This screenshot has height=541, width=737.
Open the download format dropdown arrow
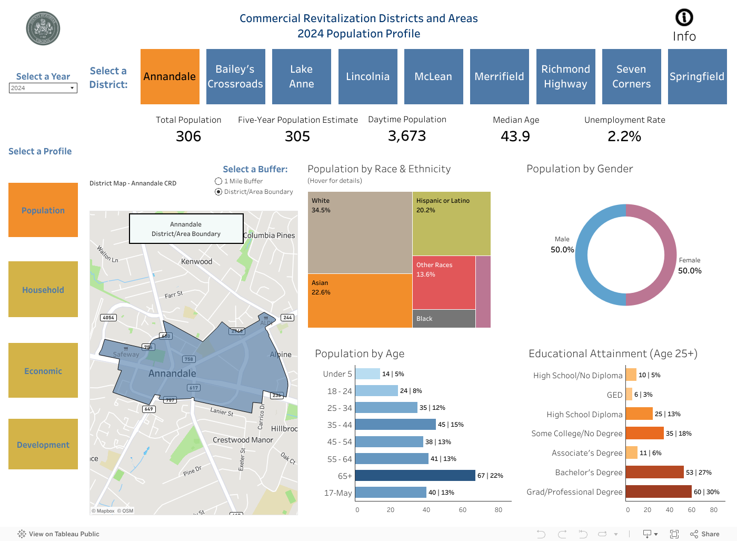point(656,534)
